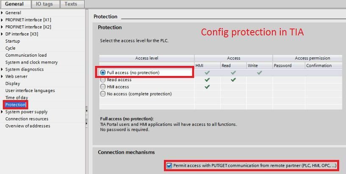Expand Web server tree node

click(3, 76)
